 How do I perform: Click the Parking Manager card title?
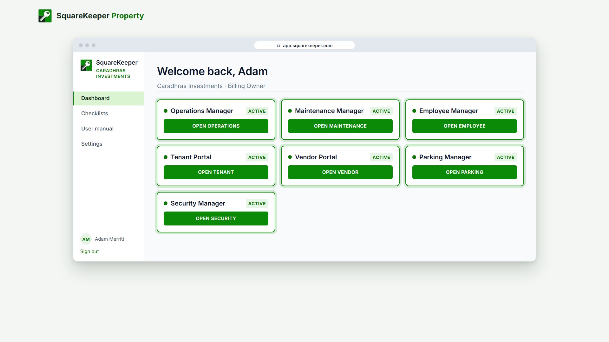click(x=445, y=157)
